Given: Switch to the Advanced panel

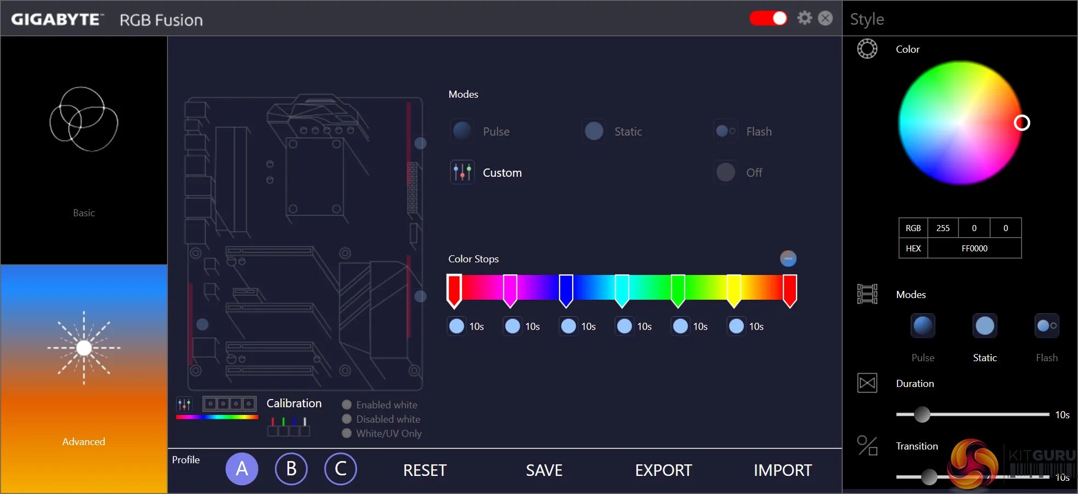Looking at the screenshot, I should [x=83, y=378].
